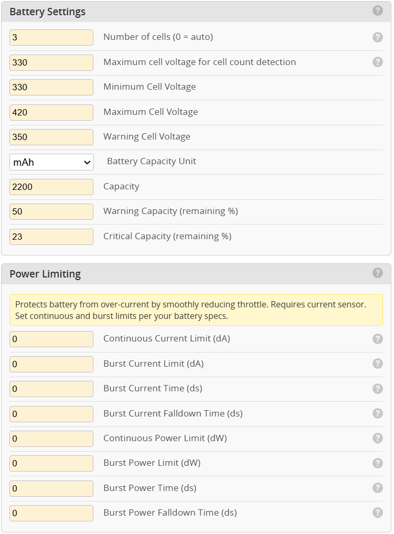Image resolution: width=394 pixels, height=534 pixels.
Task: Show help for Burst Power Time
Action: pyautogui.click(x=377, y=488)
